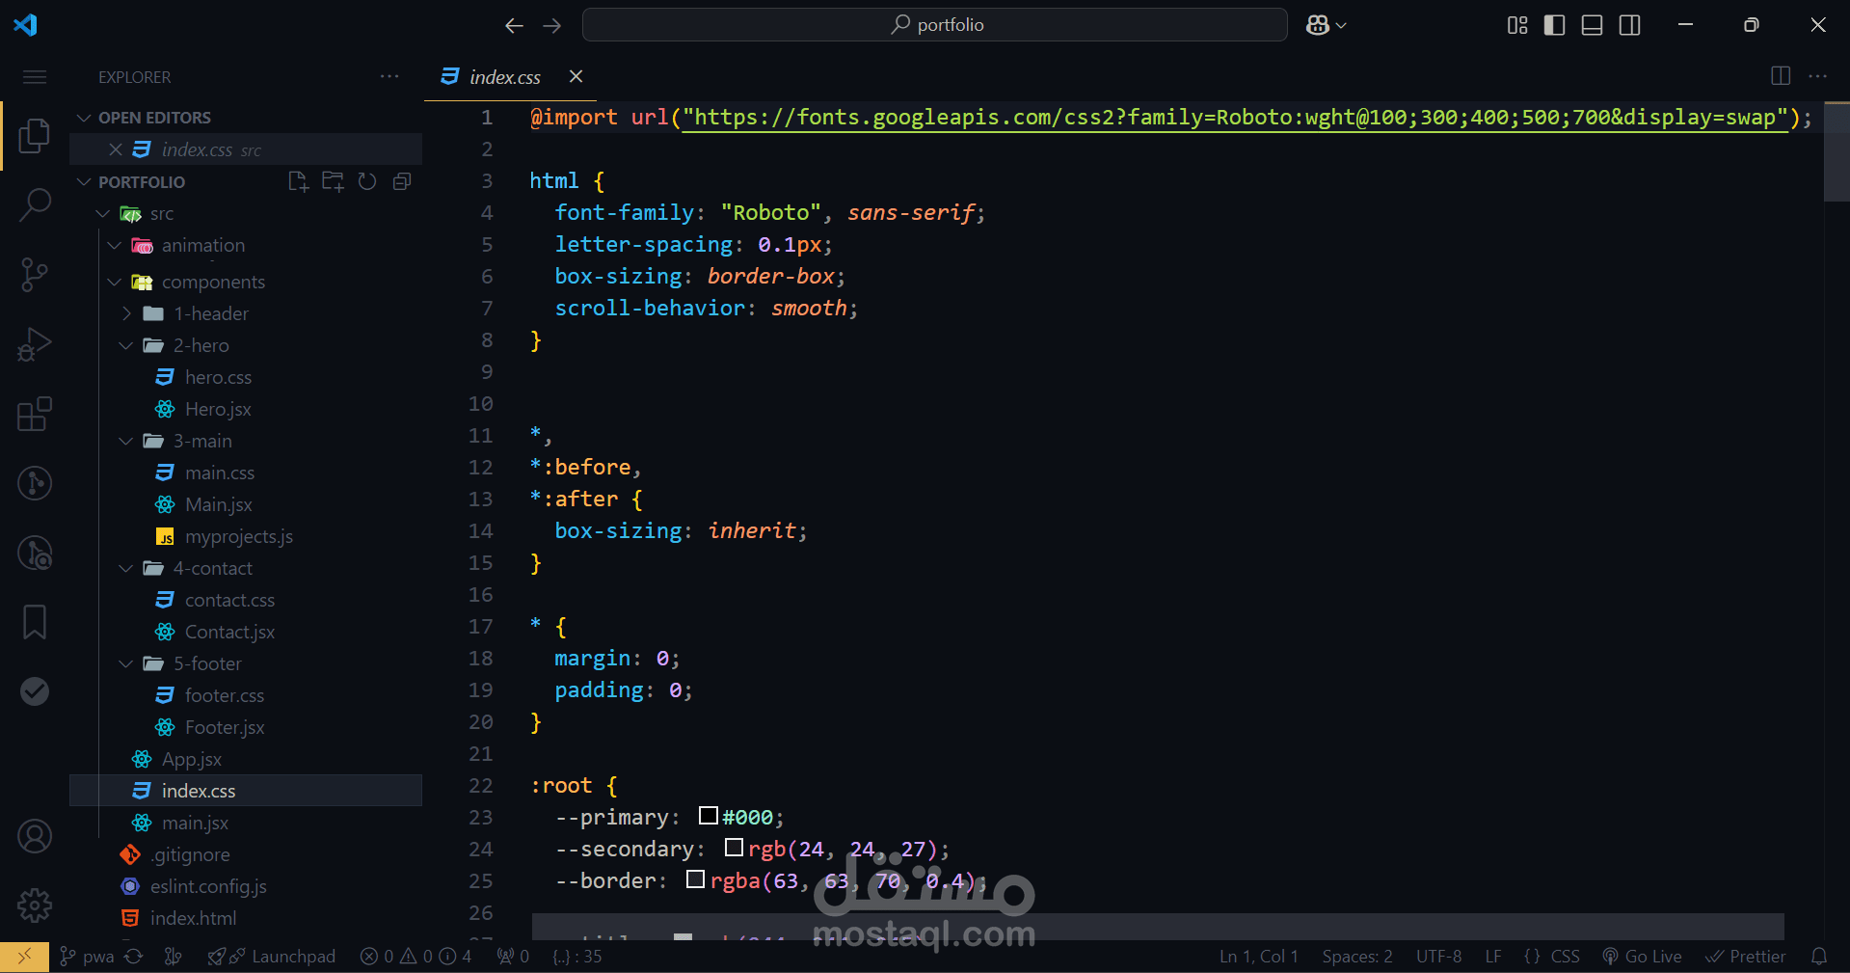Collapse the src folder
Viewport: 1850px width, 973px height.
104,213
